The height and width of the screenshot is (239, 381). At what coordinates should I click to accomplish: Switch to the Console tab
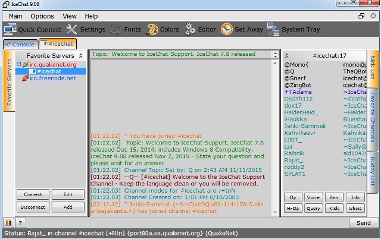(x=20, y=45)
